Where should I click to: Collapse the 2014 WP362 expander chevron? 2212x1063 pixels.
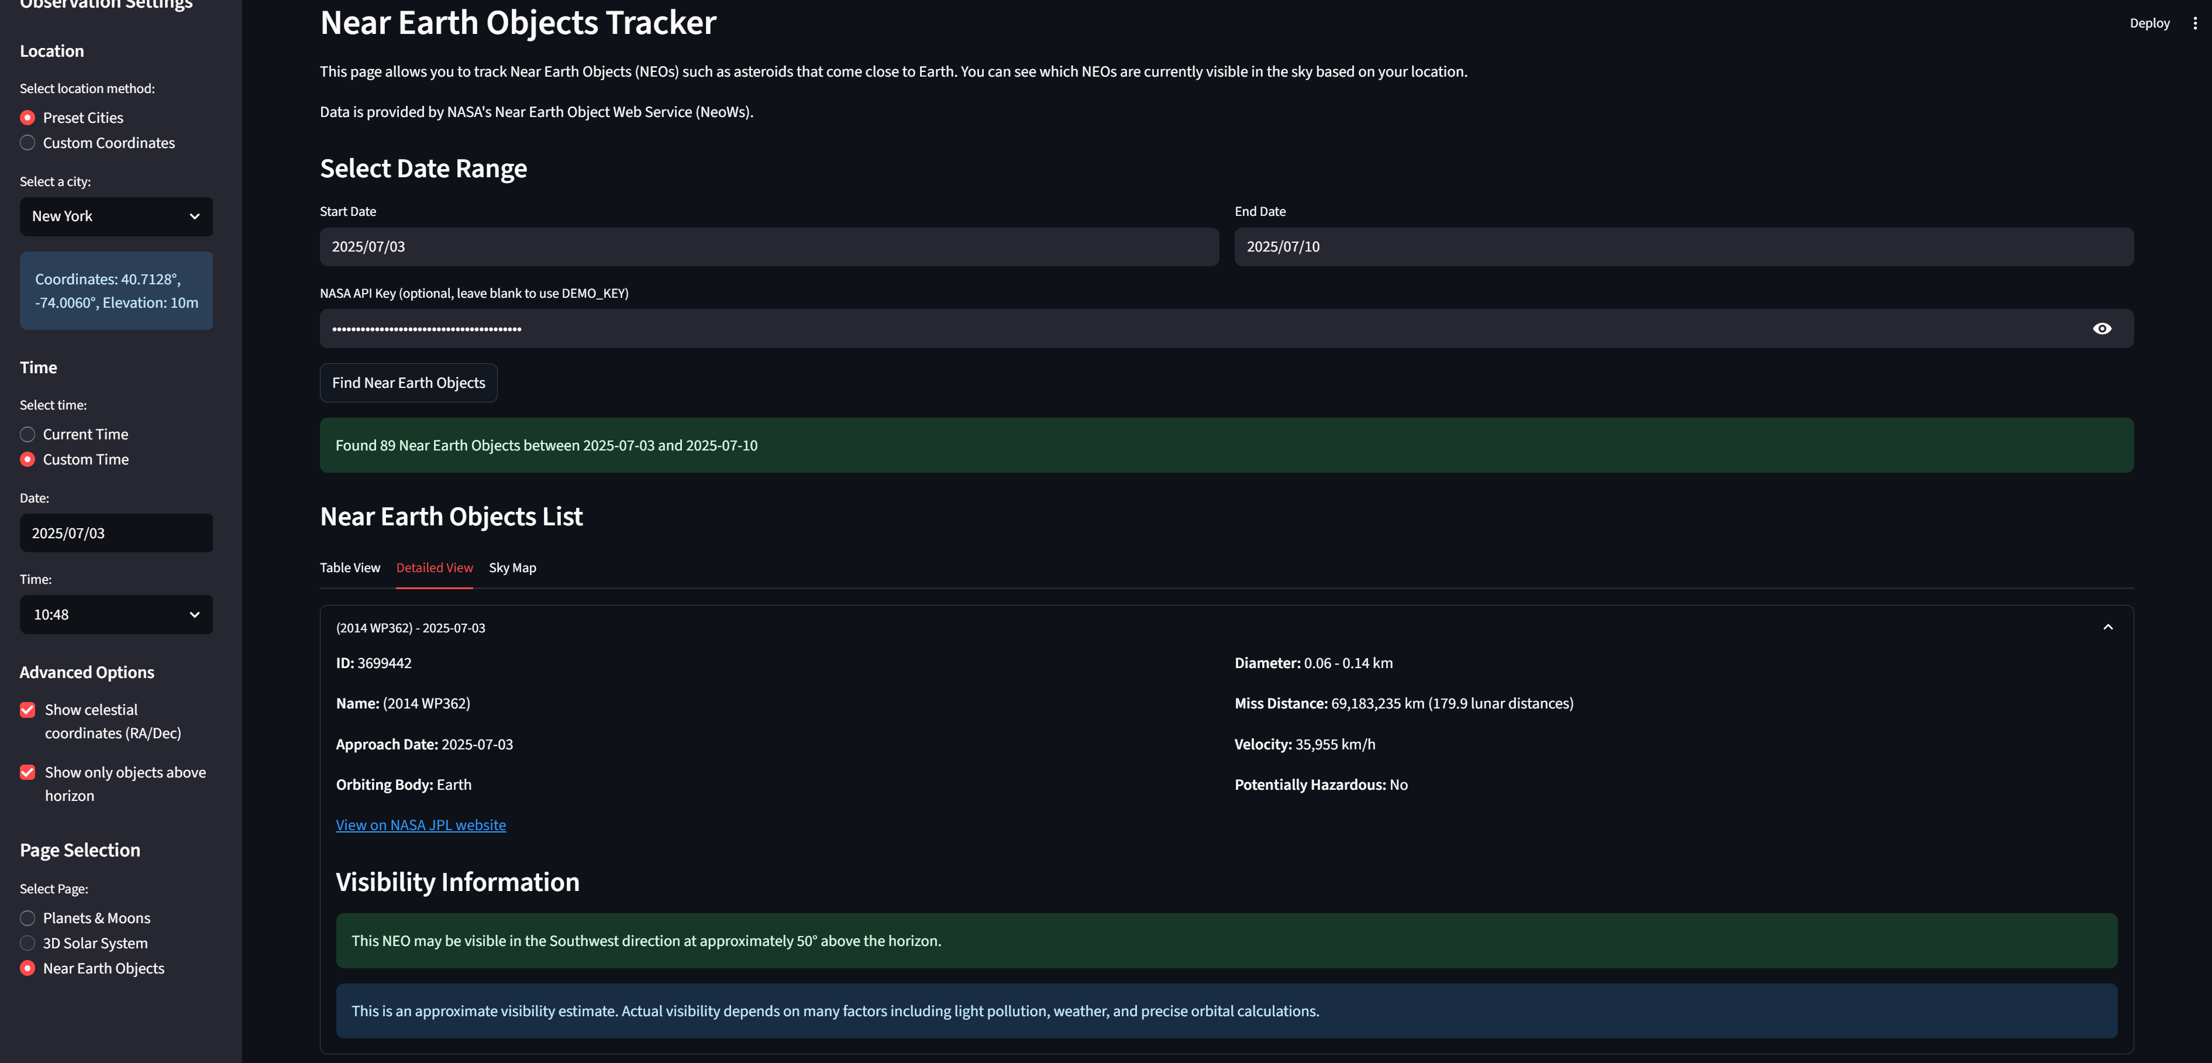[x=2107, y=628]
